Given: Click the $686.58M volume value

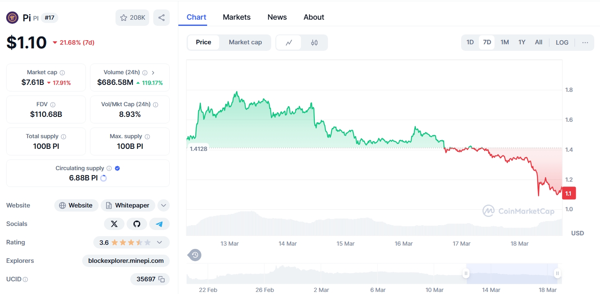Looking at the screenshot, I should [115, 82].
